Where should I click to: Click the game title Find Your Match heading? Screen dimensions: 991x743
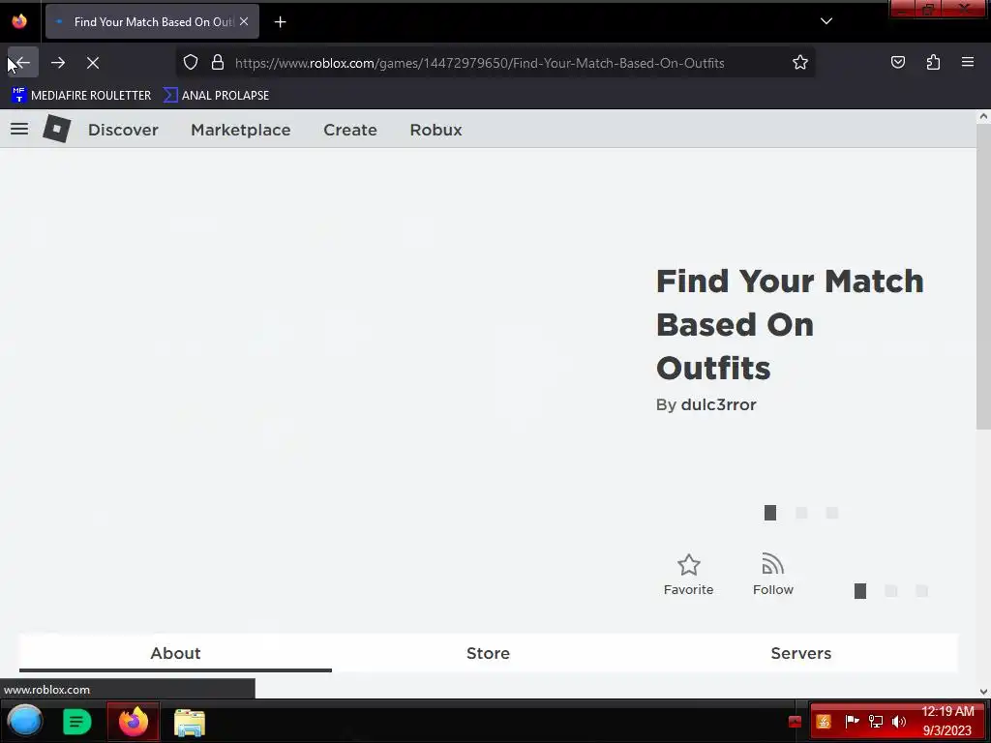[790, 324]
